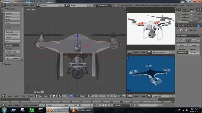Open the Help menu

32,6
